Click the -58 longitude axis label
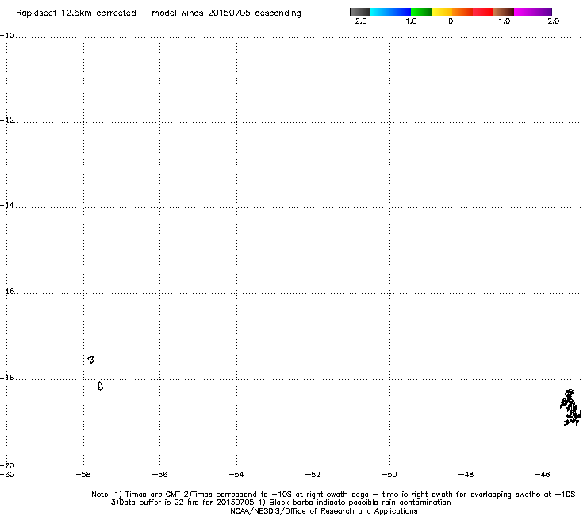Image resolution: width=587 pixels, height=516 pixels. pos(83,475)
